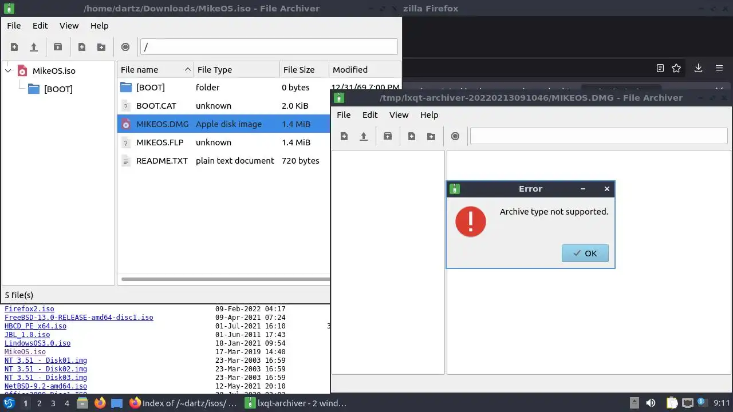Open Edit menu in MikeOS.iso window
This screenshot has width=733, height=412.
(40, 26)
